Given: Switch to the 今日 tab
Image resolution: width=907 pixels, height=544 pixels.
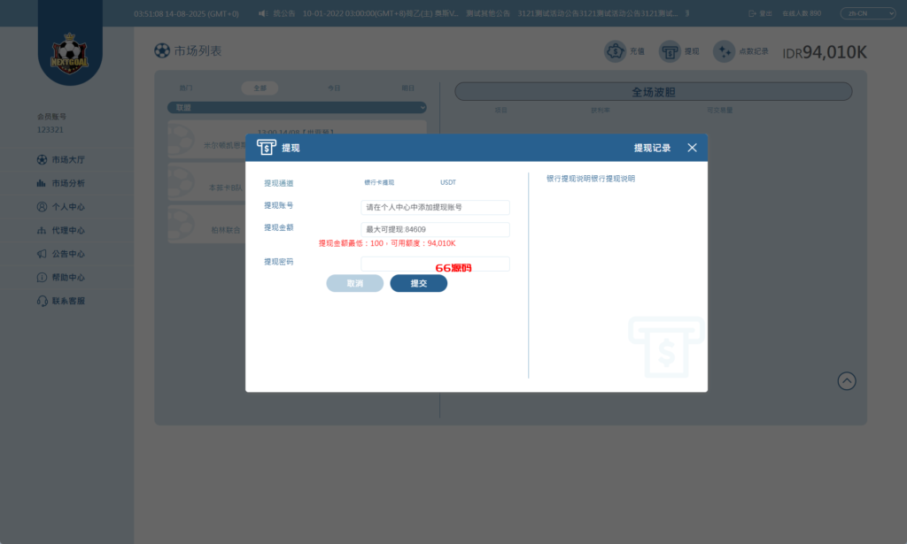Looking at the screenshot, I should 334,88.
